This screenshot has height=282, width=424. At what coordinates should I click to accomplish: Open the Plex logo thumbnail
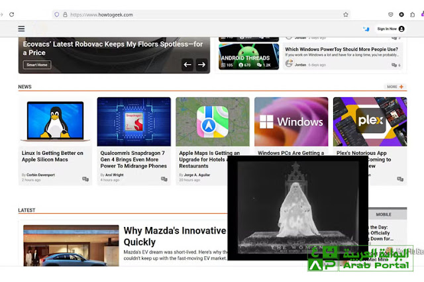point(370,122)
